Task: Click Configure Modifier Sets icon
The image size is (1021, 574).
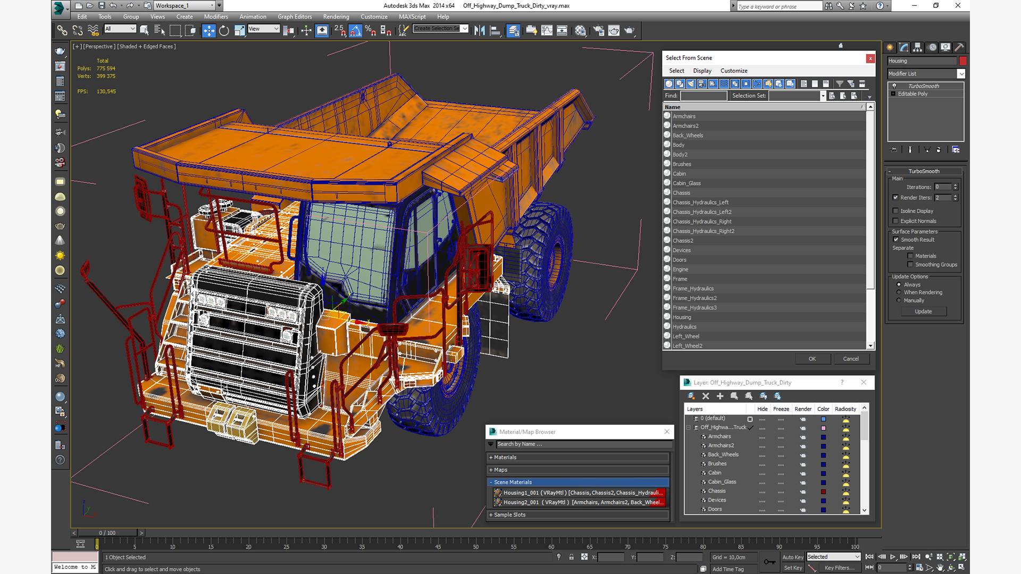Action: [x=956, y=150]
